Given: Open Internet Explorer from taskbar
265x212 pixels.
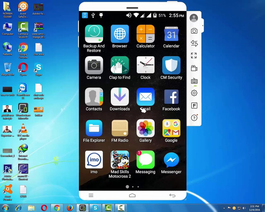Looking at the screenshot, I should click(18, 208).
